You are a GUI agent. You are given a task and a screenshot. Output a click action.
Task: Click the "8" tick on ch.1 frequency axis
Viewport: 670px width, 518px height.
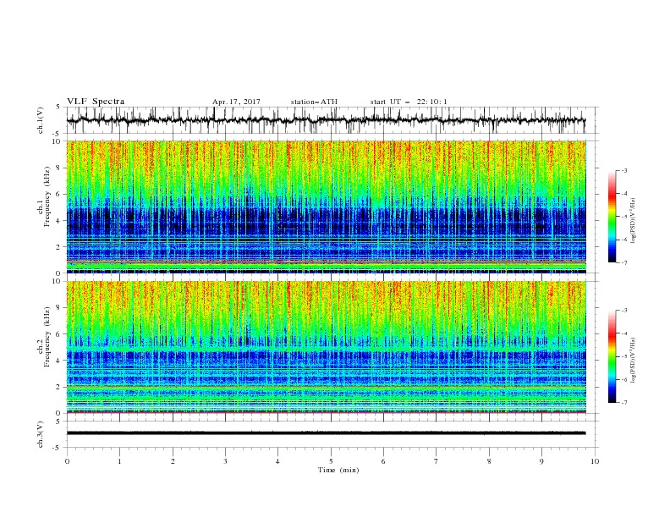pyautogui.click(x=59, y=168)
